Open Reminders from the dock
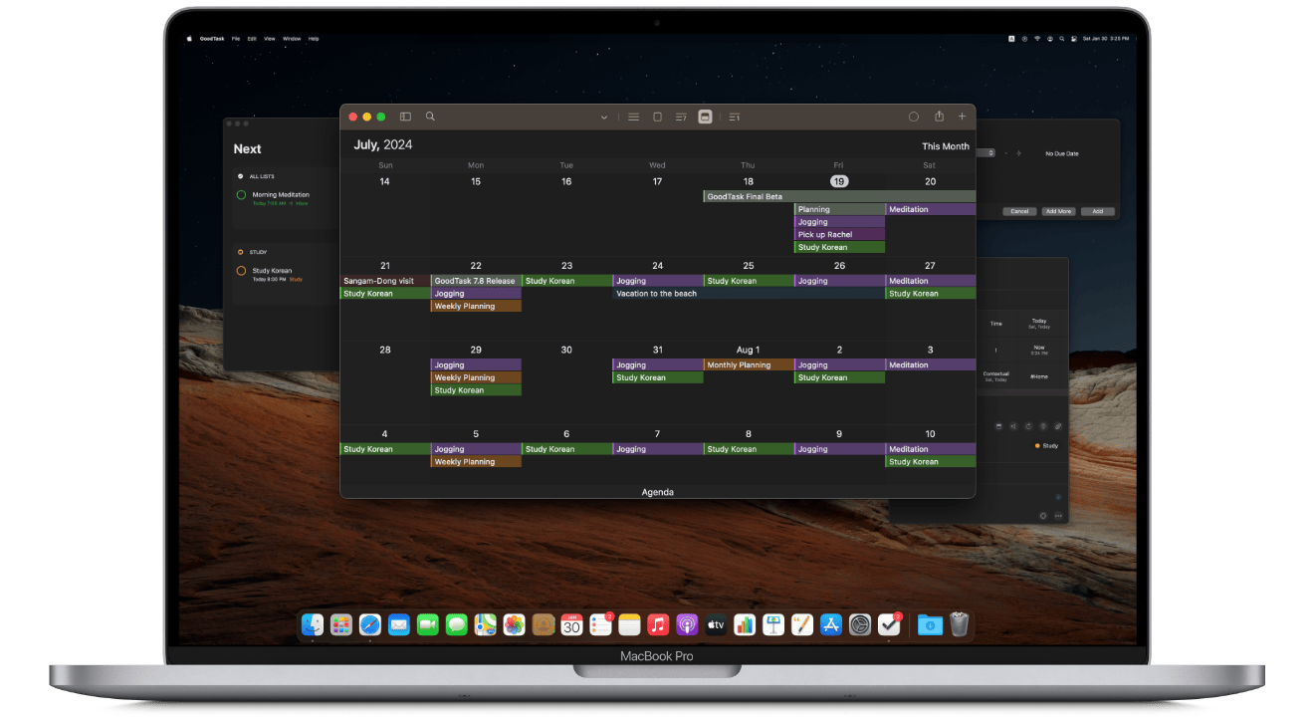Image resolution: width=1314 pixels, height=717 pixels. [600, 624]
